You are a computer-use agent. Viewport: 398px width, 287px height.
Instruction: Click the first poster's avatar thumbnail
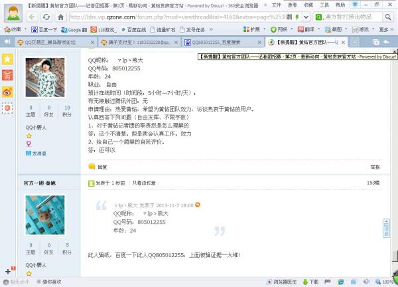45,77
